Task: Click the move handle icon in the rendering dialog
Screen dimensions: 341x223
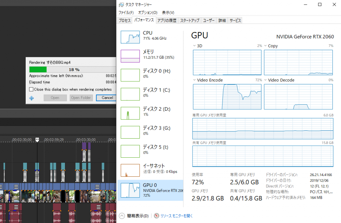Action: tap(31, 98)
